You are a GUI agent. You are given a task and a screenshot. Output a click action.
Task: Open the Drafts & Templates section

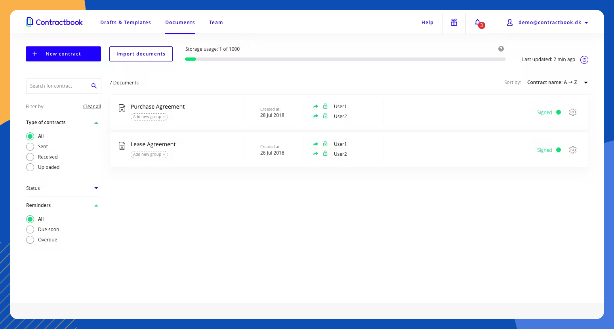(x=126, y=23)
